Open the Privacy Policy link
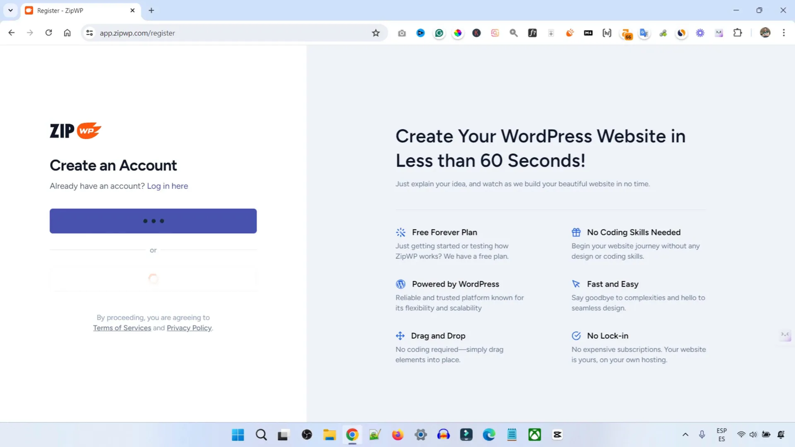The height and width of the screenshot is (447, 795). [x=189, y=328]
